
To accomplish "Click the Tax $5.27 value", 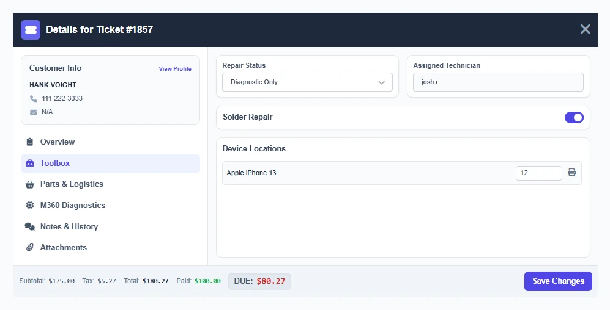I will (x=106, y=281).
